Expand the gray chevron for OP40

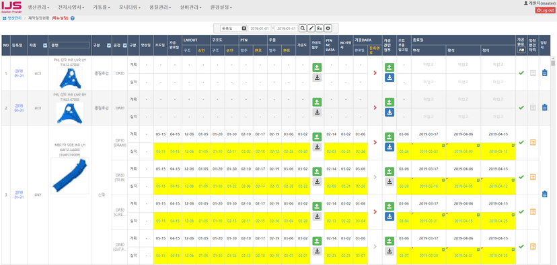point(375,246)
